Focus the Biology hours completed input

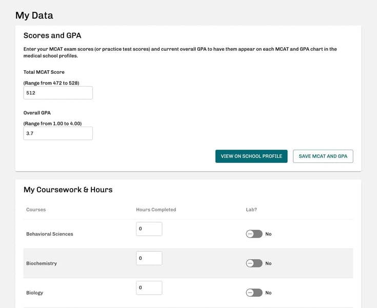pyautogui.click(x=149, y=288)
